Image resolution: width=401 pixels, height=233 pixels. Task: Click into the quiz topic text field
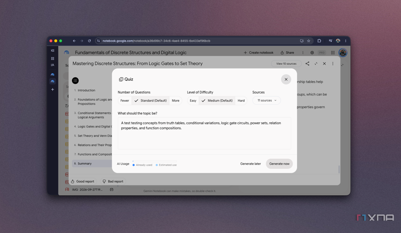(x=204, y=133)
